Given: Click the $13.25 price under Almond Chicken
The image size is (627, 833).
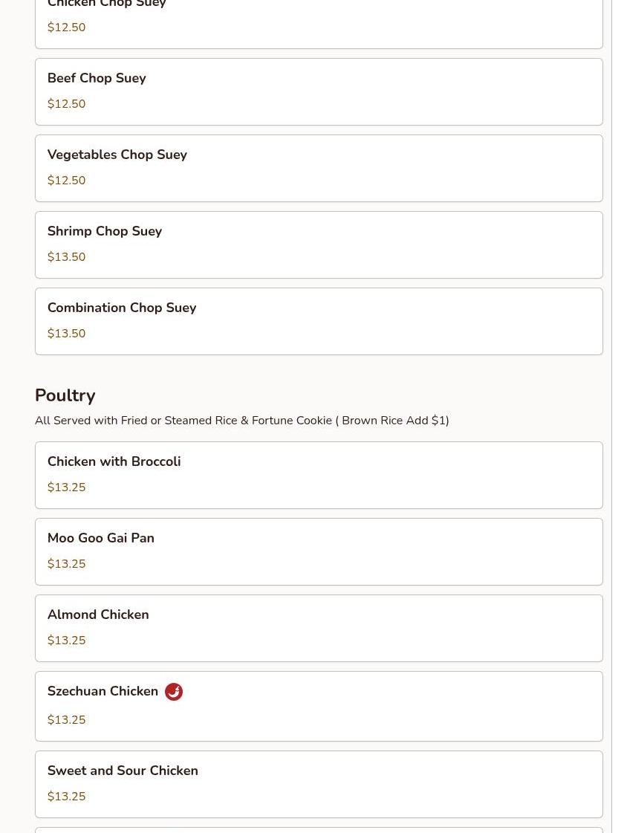Looking at the screenshot, I should [66, 640].
